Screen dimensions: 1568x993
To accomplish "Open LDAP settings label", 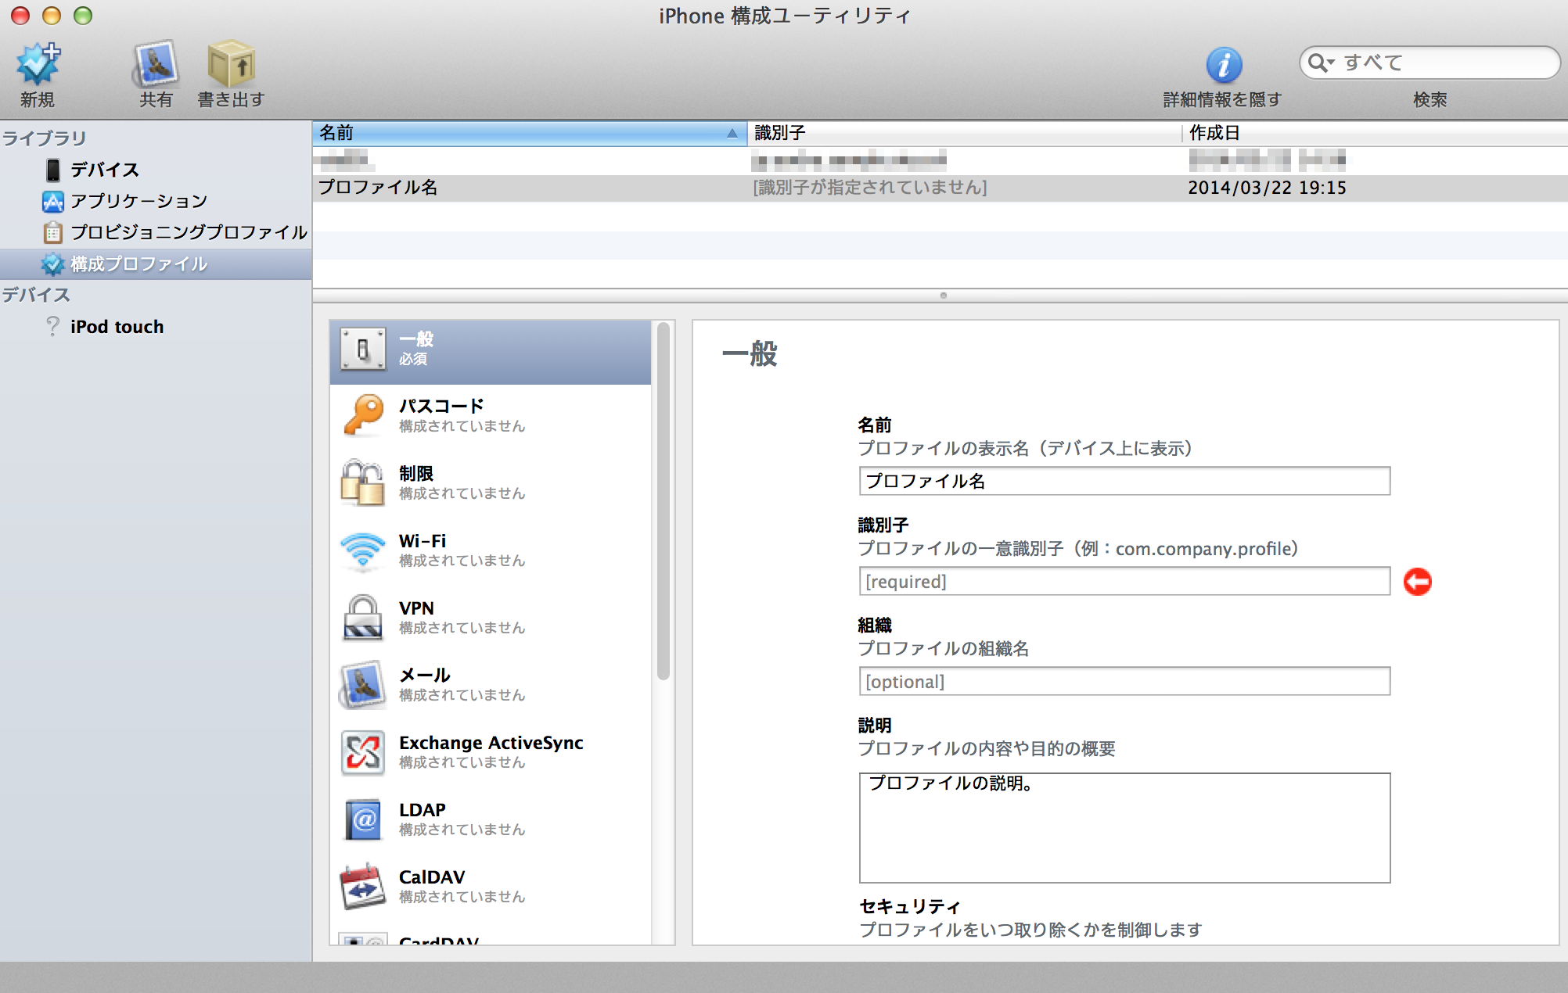I will coord(422,810).
